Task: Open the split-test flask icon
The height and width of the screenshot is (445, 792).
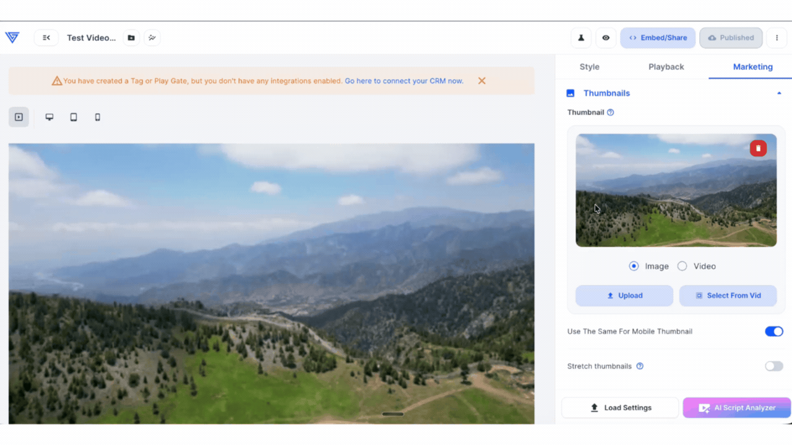Action: [581, 38]
